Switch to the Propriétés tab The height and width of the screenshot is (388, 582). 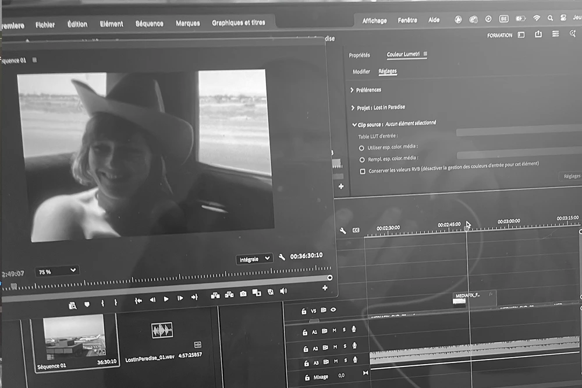pos(359,55)
